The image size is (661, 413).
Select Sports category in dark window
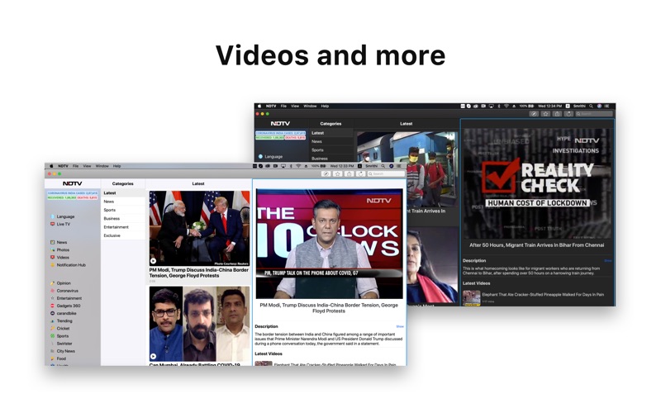point(331,150)
